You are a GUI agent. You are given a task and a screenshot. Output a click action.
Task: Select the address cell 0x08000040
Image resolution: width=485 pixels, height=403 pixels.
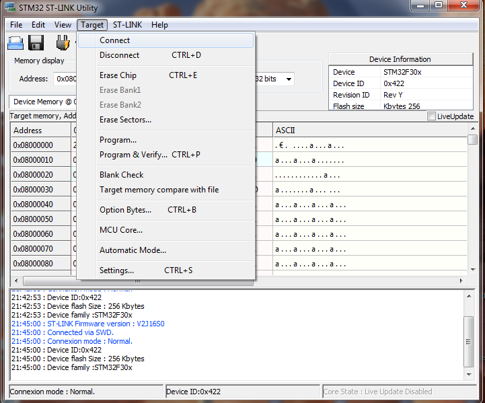click(41, 205)
